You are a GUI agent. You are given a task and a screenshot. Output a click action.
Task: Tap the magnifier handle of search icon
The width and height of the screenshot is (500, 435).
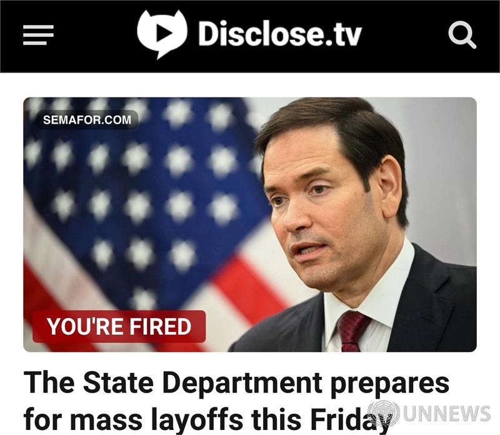[471, 43]
